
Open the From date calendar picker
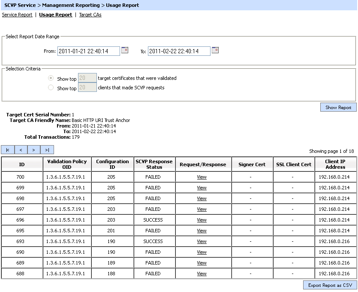click(x=125, y=50)
